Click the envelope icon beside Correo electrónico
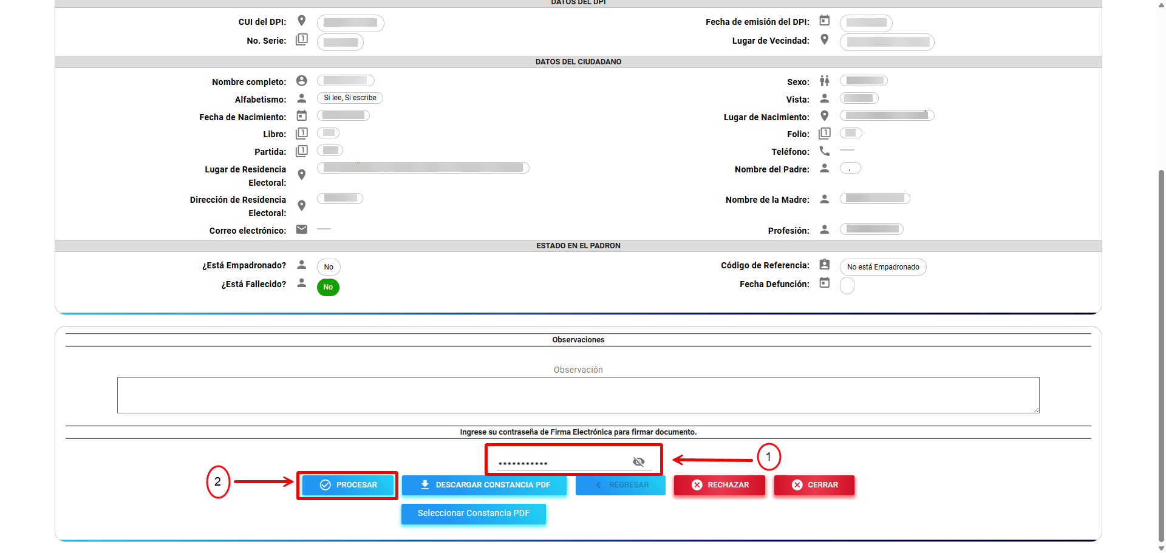The height and width of the screenshot is (553, 1166). coord(301,229)
